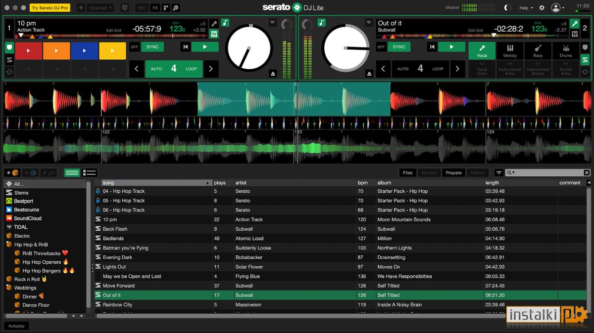Click the search-music streaming icon in top bar

pos(176,8)
